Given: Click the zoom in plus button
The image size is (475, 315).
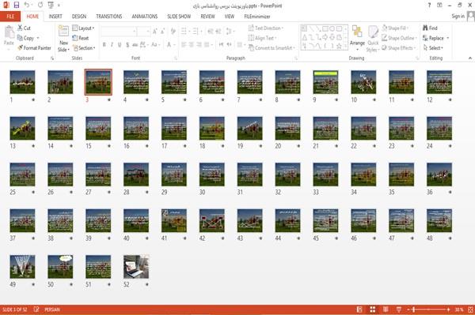Looking at the screenshot, I should point(448,309).
